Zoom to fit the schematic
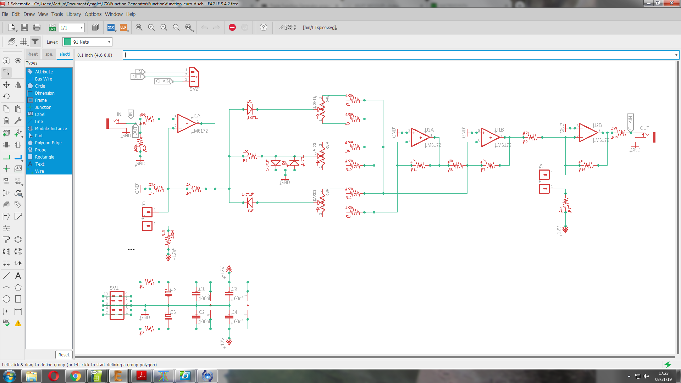Viewport: 681px width, 383px height. click(139, 27)
